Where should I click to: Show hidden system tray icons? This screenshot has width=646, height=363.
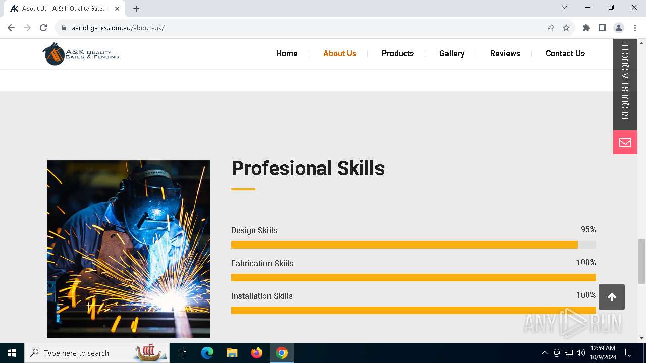click(x=544, y=353)
